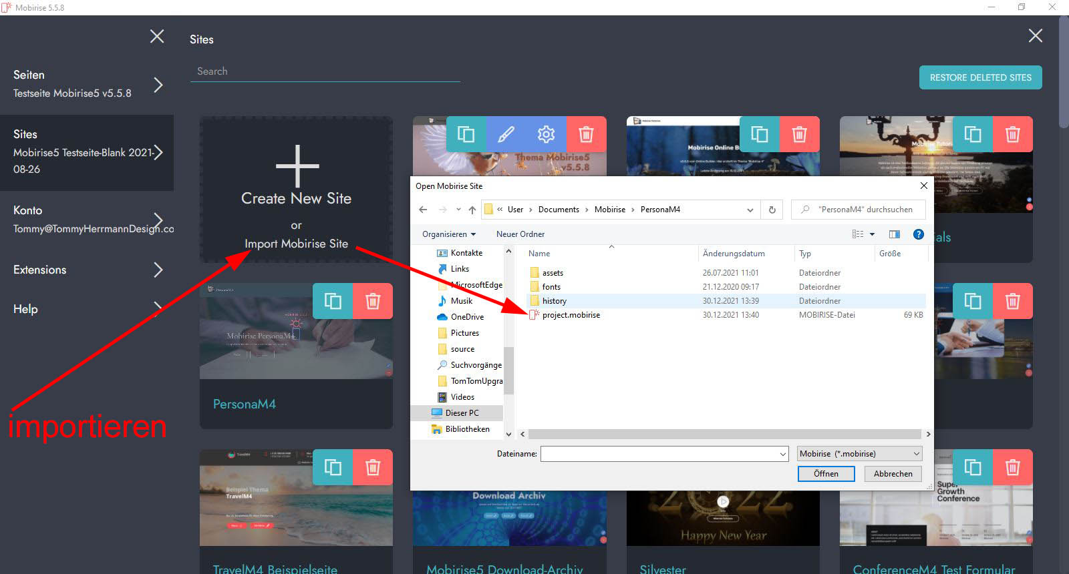The height and width of the screenshot is (574, 1069).
Task: Duplicate the Mobirise Online site card
Action: (760, 134)
